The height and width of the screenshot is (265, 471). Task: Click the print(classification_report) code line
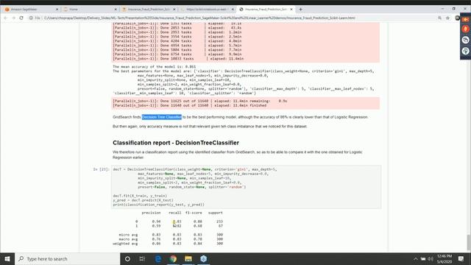158,205
